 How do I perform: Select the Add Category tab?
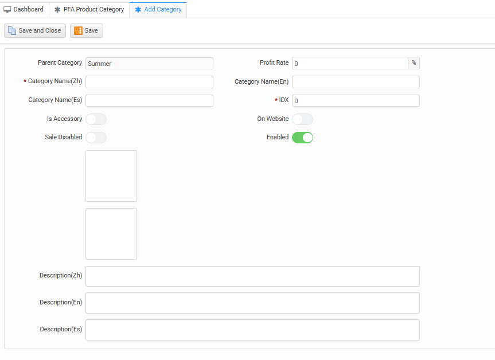158,10
